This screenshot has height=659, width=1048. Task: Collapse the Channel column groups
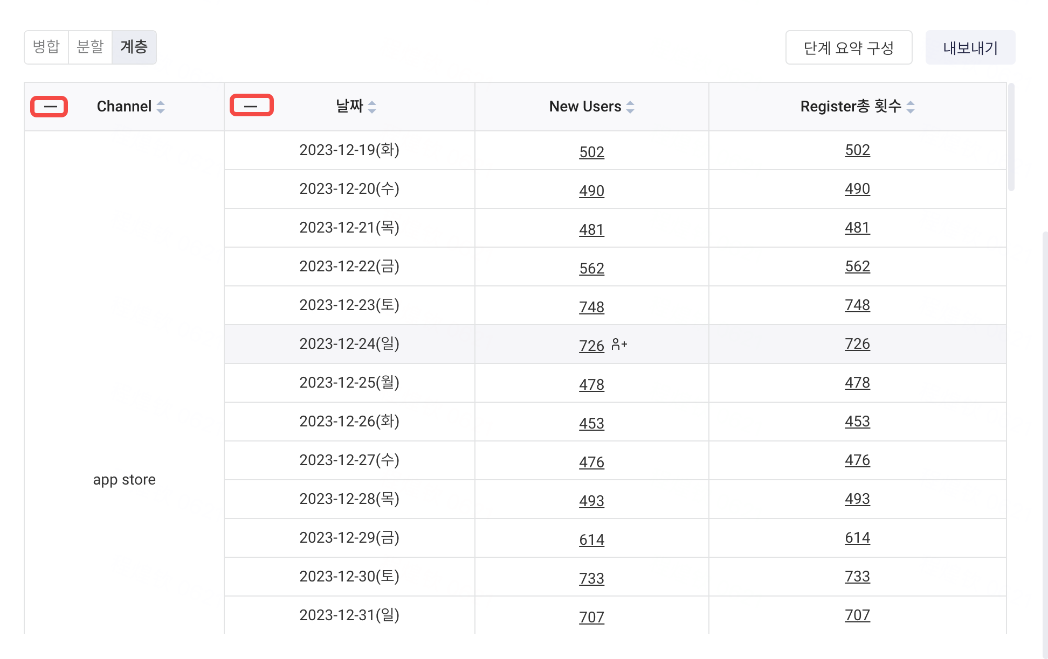click(50, 107)
